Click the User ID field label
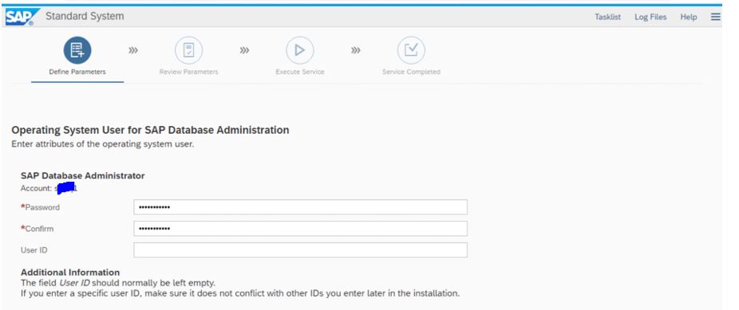The height and width of the screenshot is (310, 739). pyautogui.click(x=34, y=250)
